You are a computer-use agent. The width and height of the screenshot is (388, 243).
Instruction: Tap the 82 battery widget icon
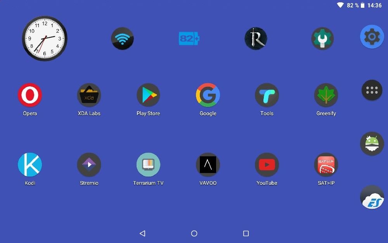pos(189,38)
